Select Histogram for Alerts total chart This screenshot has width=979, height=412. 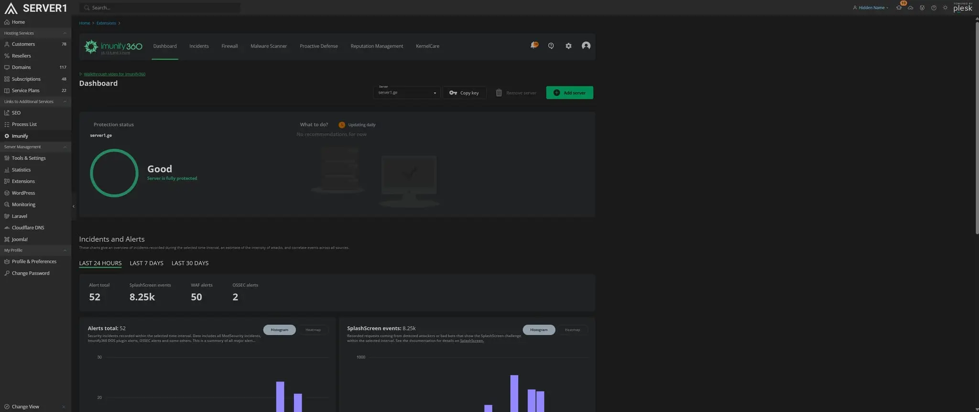[x=280, y=330]
